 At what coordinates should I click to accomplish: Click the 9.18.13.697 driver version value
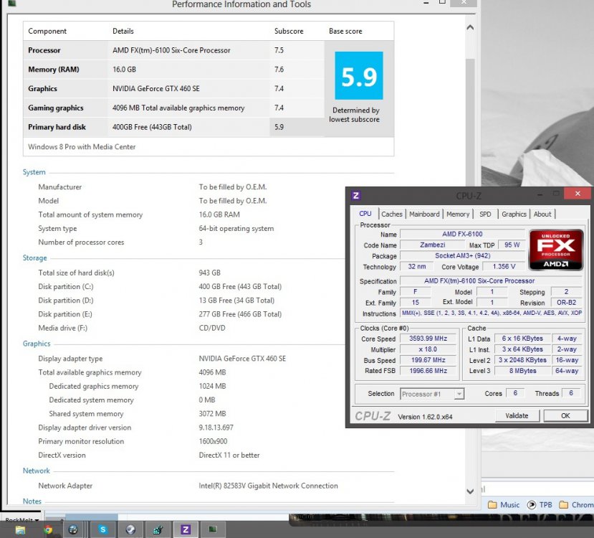(x=216, y=428)
